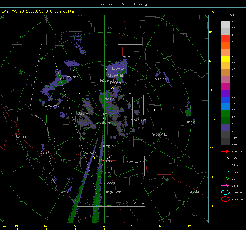This screenshot has width=246, height=230.
Task: Click the yellow diamond marker below Cochrane
Action: pos(94,158)
